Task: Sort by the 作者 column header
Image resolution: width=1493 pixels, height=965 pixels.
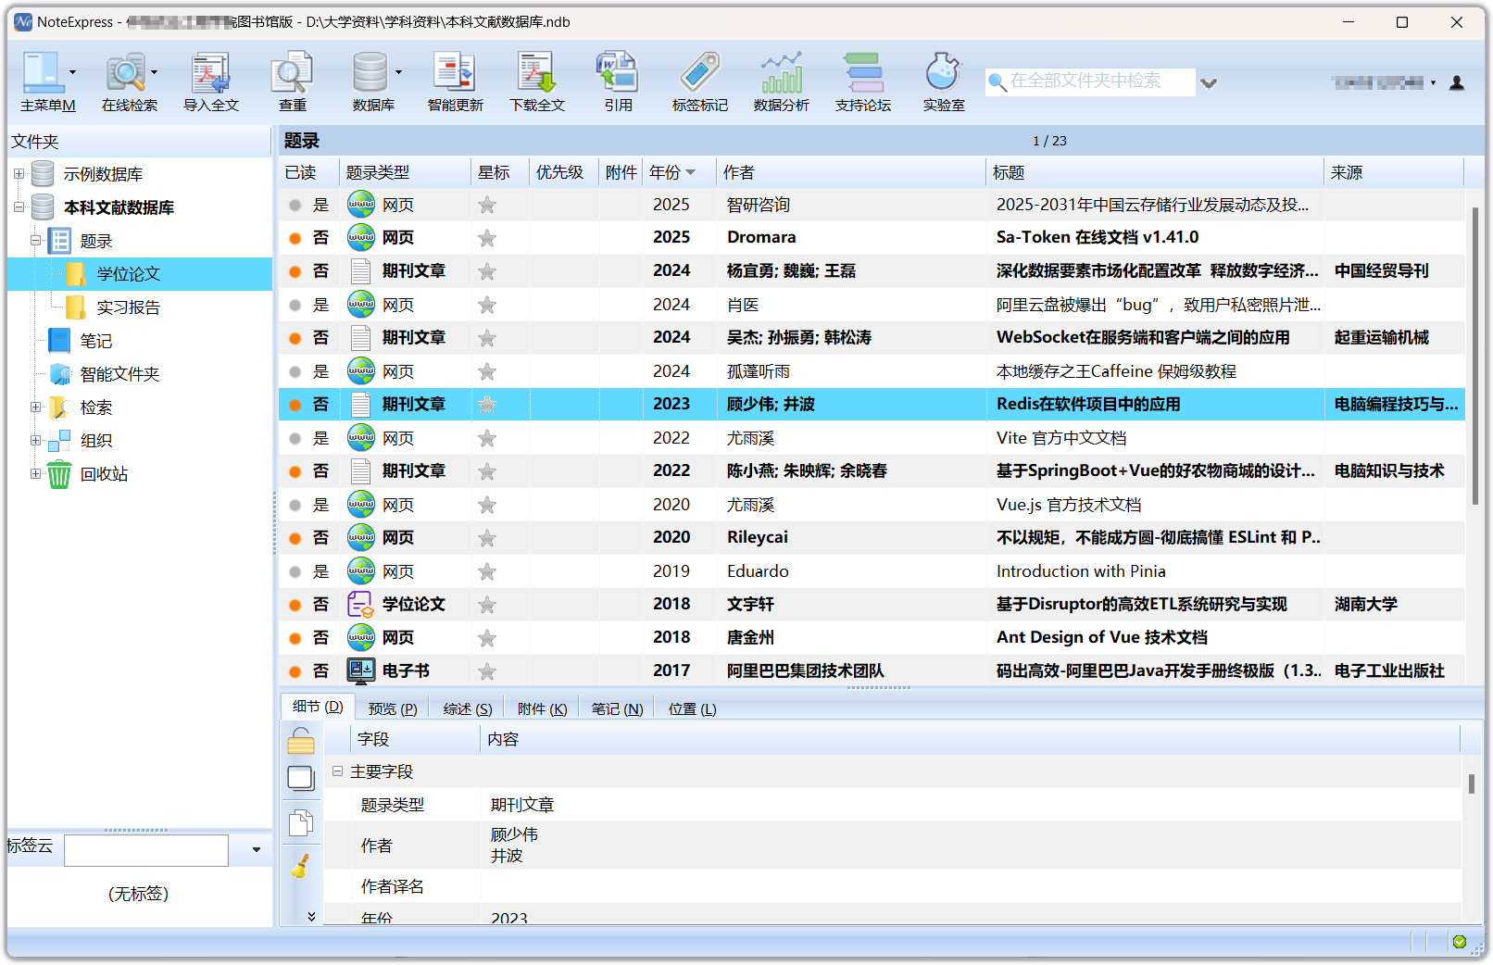Action: click(x=851, y=172)
